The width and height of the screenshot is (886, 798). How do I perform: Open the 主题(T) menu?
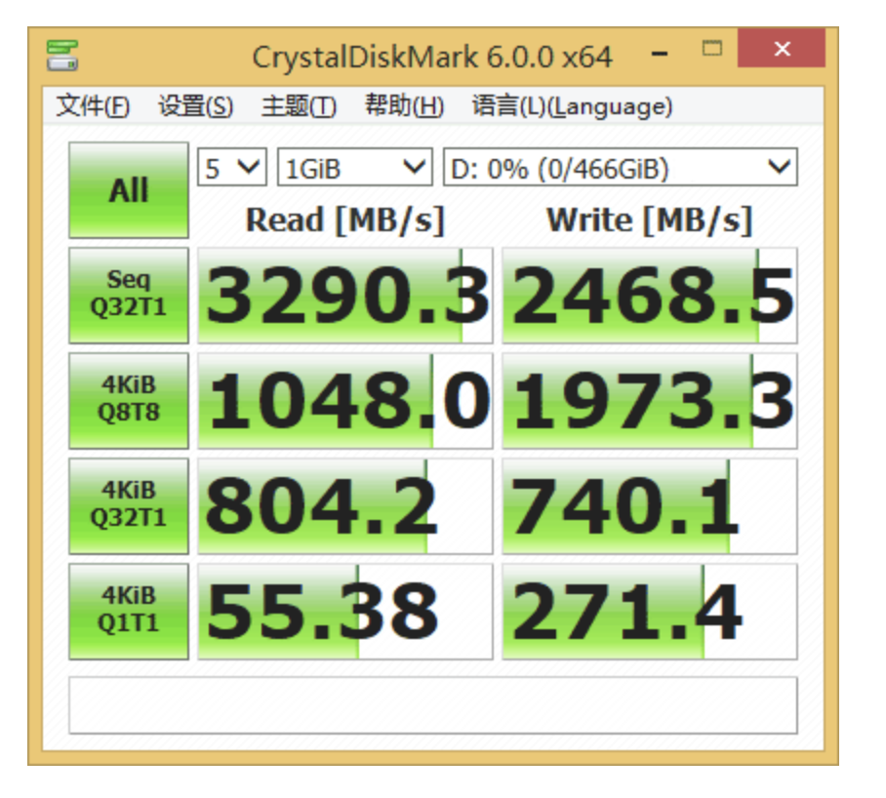(x=299, y=106)
